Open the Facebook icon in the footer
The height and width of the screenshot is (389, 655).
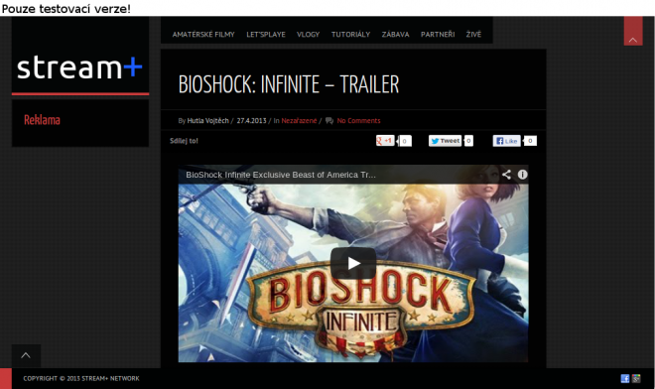point(625,378)
